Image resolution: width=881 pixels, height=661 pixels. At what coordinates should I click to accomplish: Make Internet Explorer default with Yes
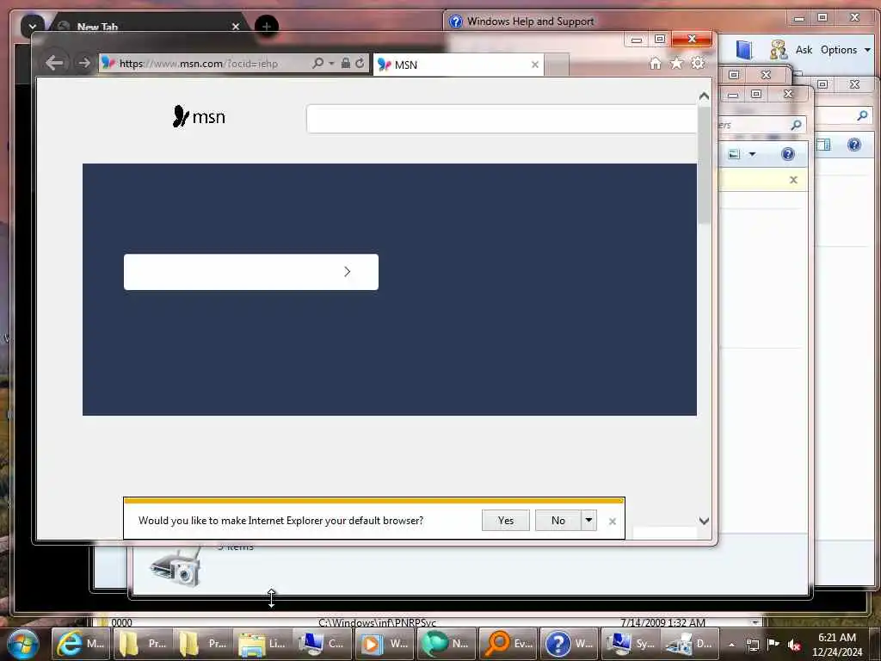[506, 521]
